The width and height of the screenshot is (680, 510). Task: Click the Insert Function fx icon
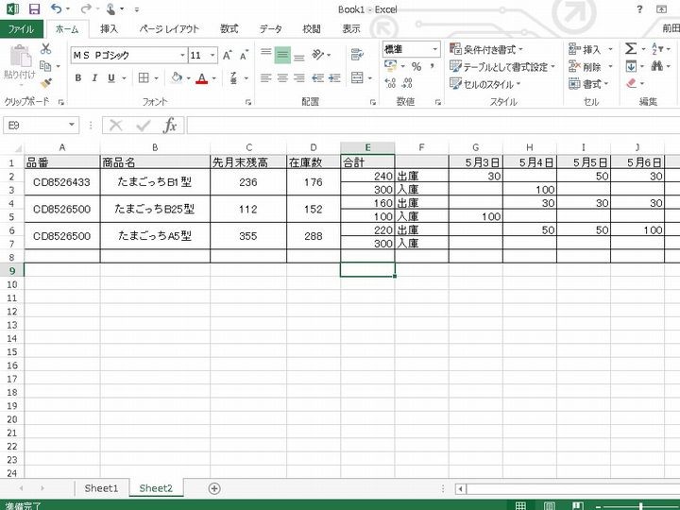pyautogui.click(x=170, y=126)
